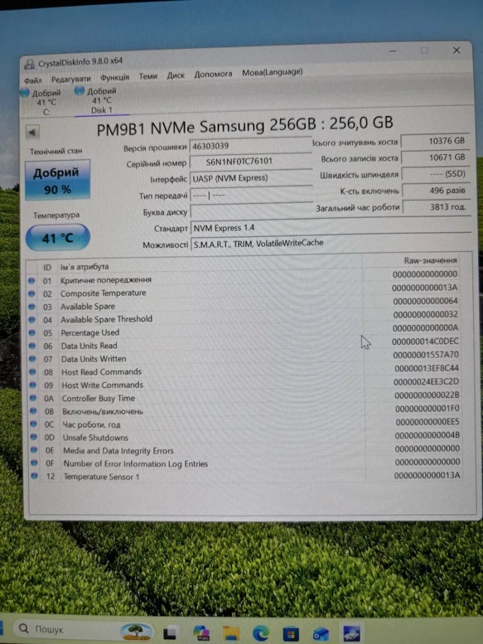Open the Файл menu
This screenshot has width=483, height=644.
33,80
